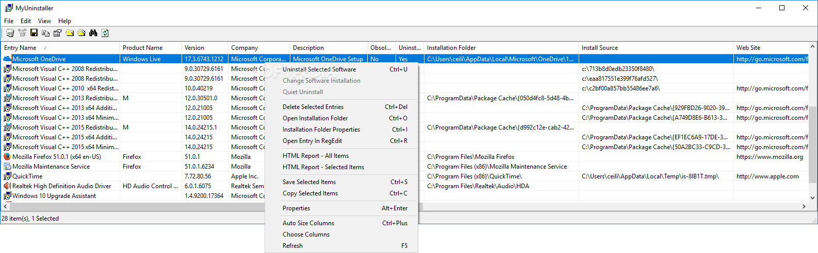
Task: Click the Find binoculars toolbar icon
Action: point(93,33)
